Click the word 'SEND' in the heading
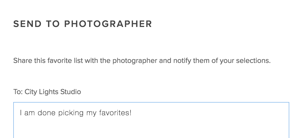The image size is (302, 138). tap(28, 24)
